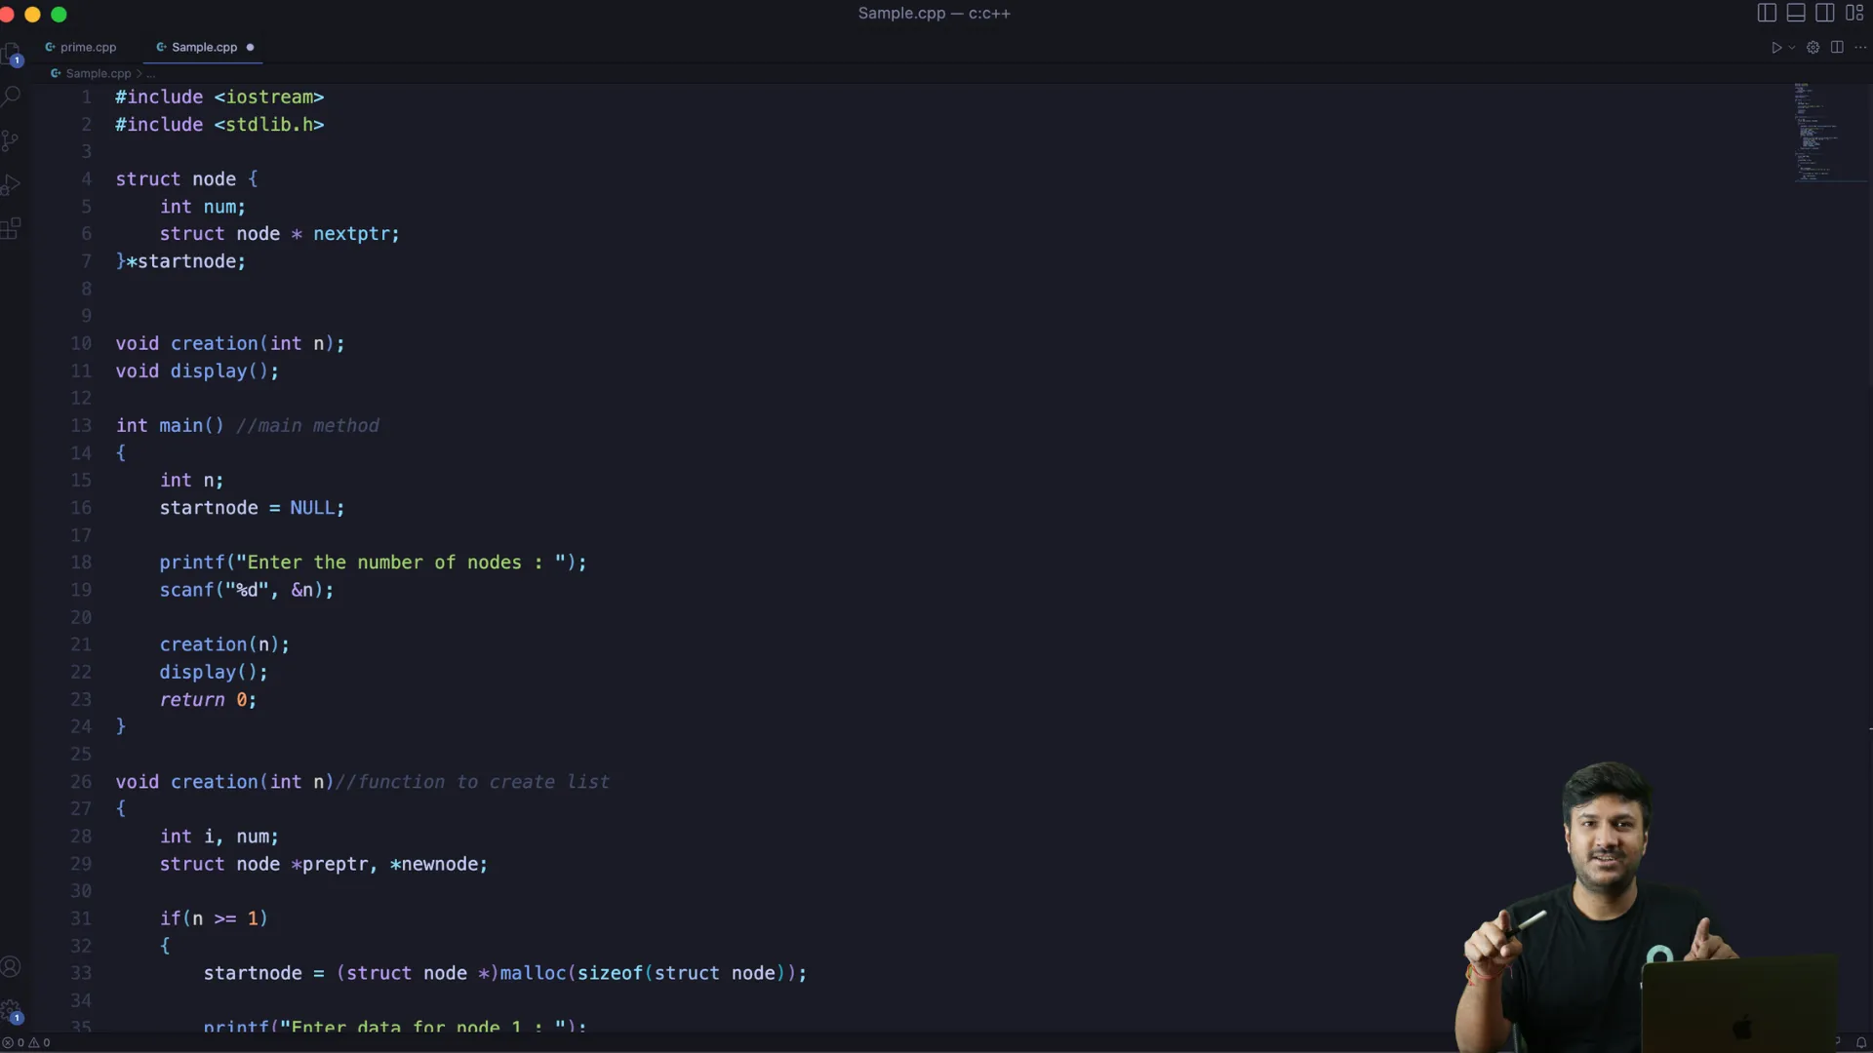Open the Search view icon
The width and height of the screenshot is (1873, 1053).
click(x=11, y=97)
